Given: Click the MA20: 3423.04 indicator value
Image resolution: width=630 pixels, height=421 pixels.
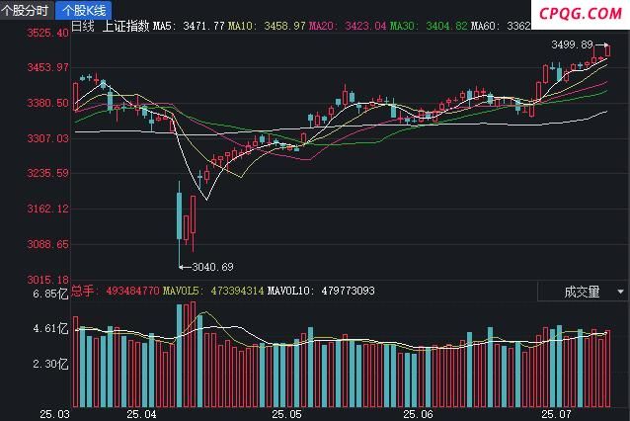Looking at the screenshot, I should tap(348, 27).
